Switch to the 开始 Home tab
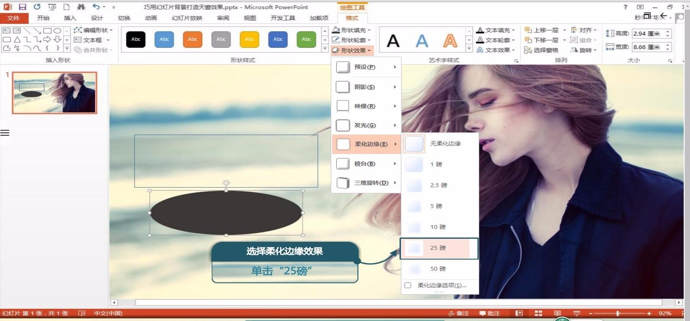 coord(43,18)
